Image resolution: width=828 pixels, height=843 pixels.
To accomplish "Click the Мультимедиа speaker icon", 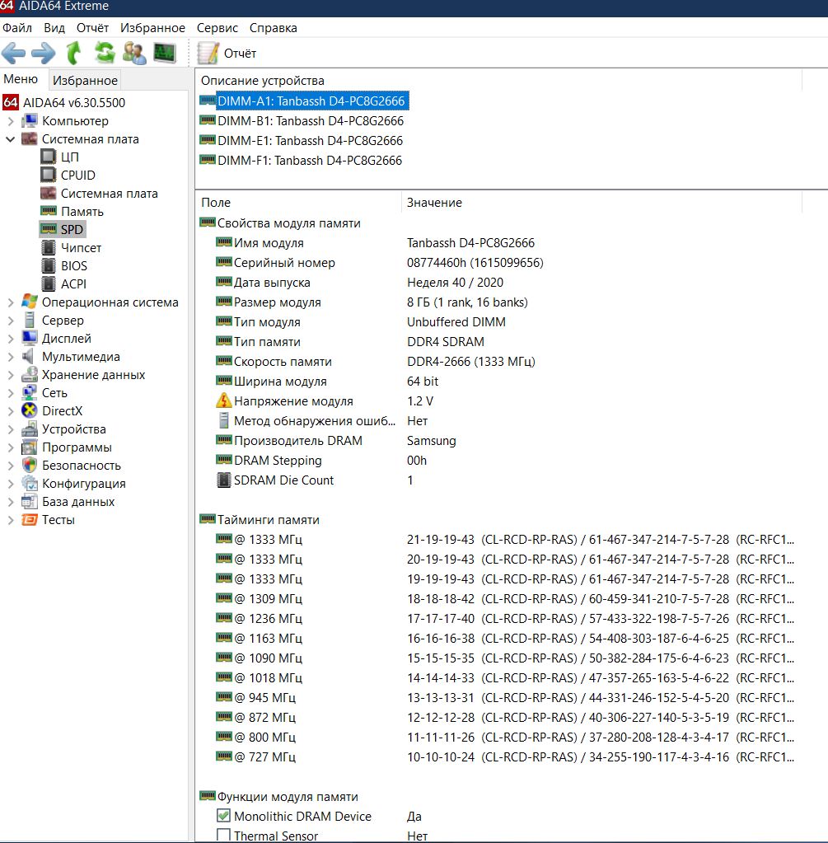I will tap(29, 357).
